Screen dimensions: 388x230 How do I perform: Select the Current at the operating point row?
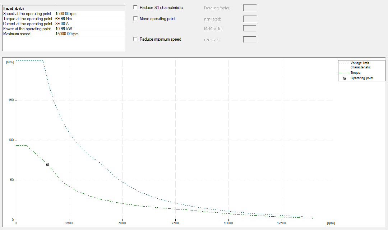point(40,24)
